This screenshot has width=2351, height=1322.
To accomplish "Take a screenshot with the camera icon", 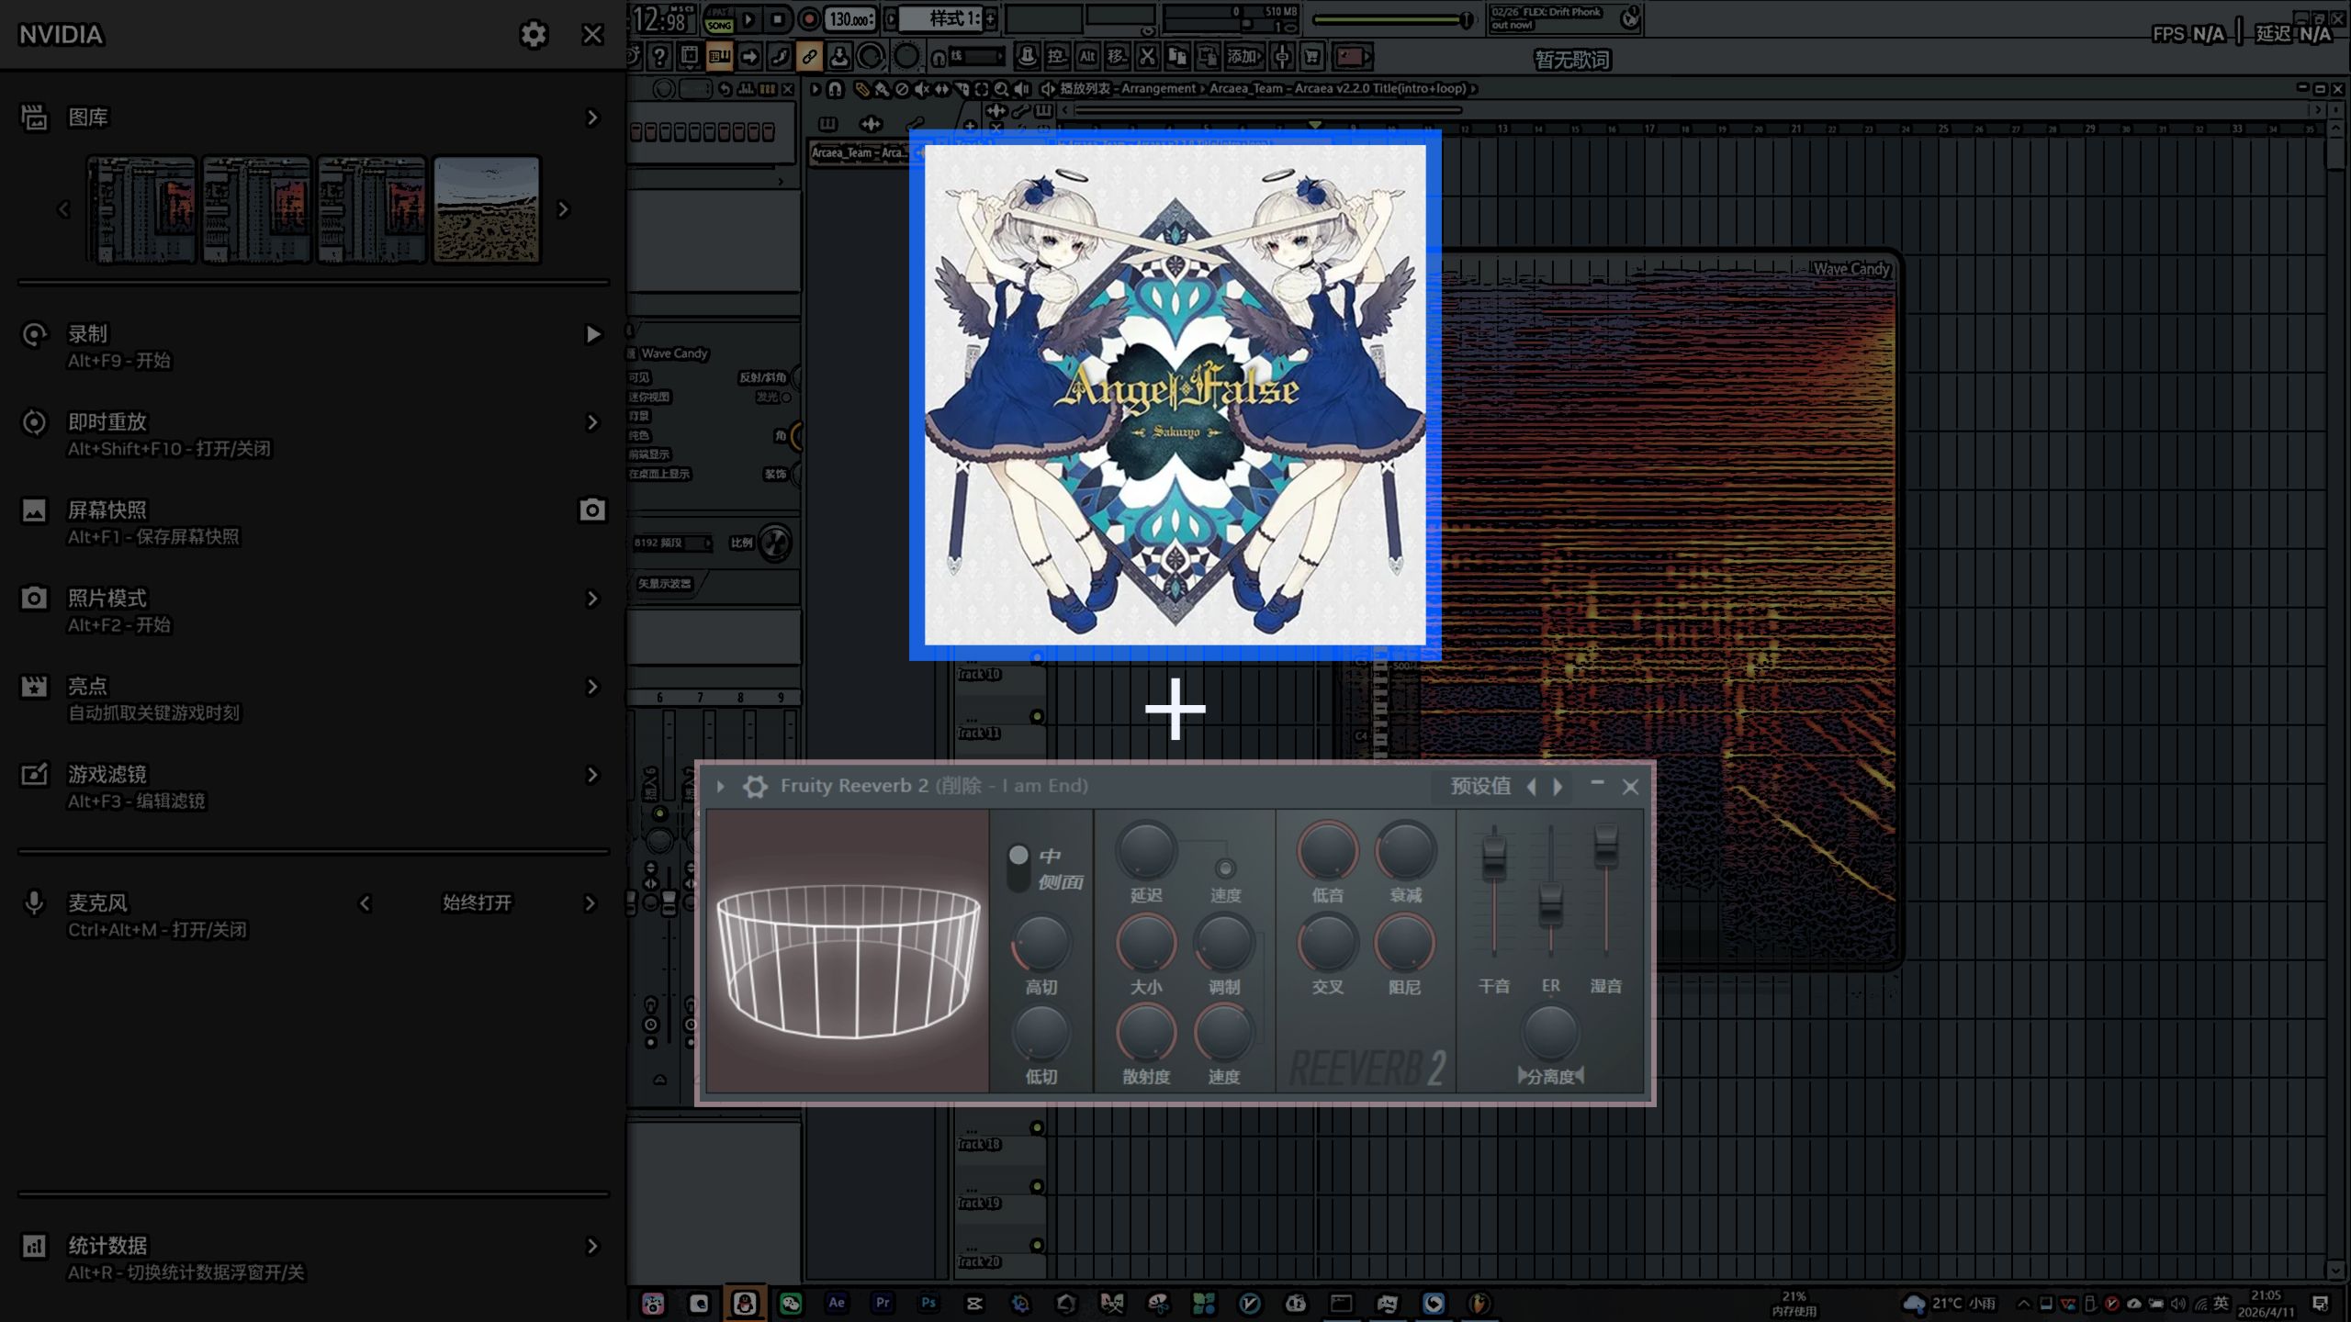I will (x=592, y=510).
